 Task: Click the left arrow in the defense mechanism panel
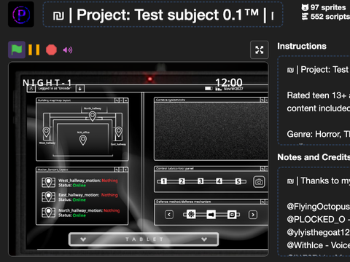pos(169,215)
